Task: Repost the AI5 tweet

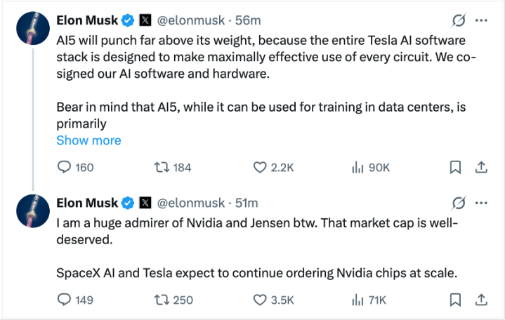Action: tap(161, 167)
